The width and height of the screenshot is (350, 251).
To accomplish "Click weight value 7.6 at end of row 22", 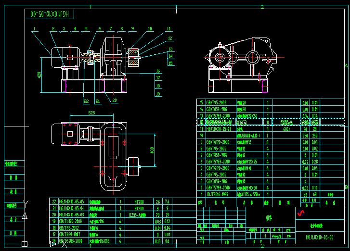I will point(167,202).
